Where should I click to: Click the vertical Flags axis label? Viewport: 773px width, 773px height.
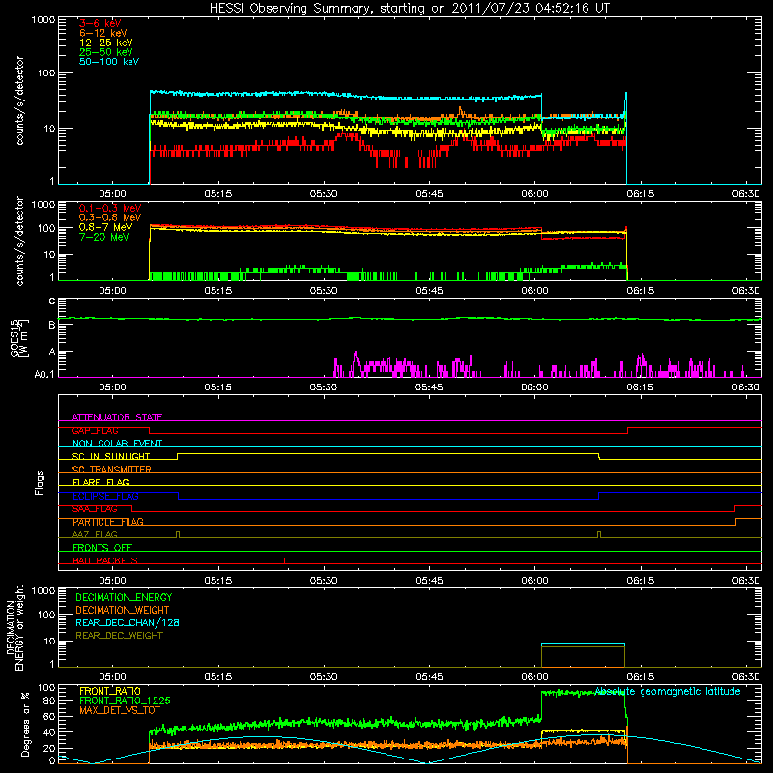[40, 482]
